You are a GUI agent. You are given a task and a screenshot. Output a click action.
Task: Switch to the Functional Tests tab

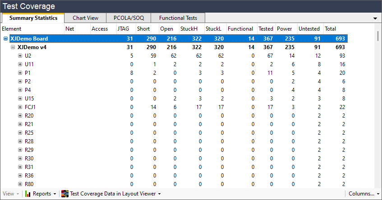(x=178, y=18)
